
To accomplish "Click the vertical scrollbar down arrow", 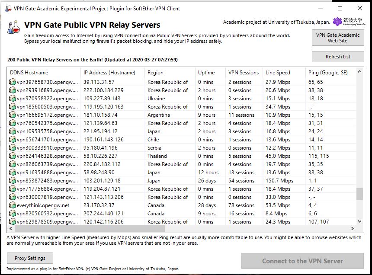I will click(x=359, y=221).
